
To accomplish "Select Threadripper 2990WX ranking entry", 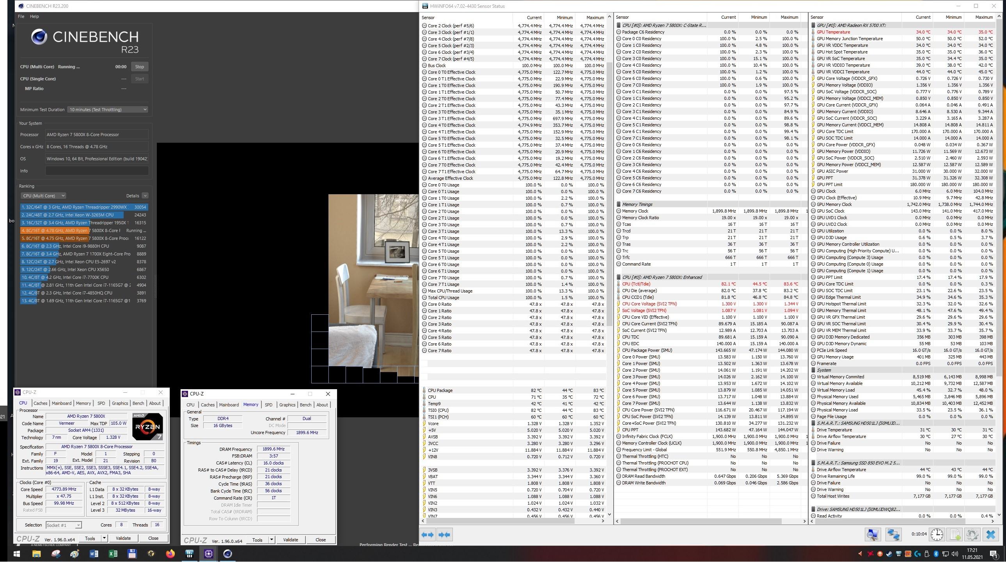I will 84,207.
